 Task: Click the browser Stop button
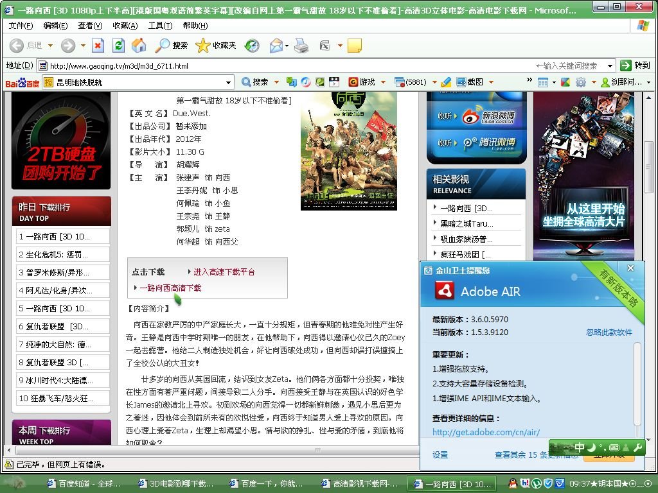tap(98, 46)
